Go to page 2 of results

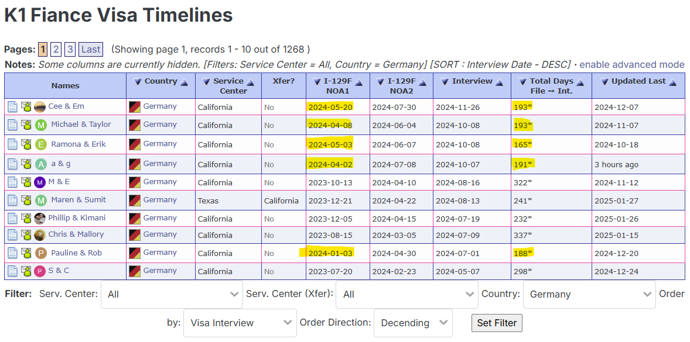click(x=56, y=49)
